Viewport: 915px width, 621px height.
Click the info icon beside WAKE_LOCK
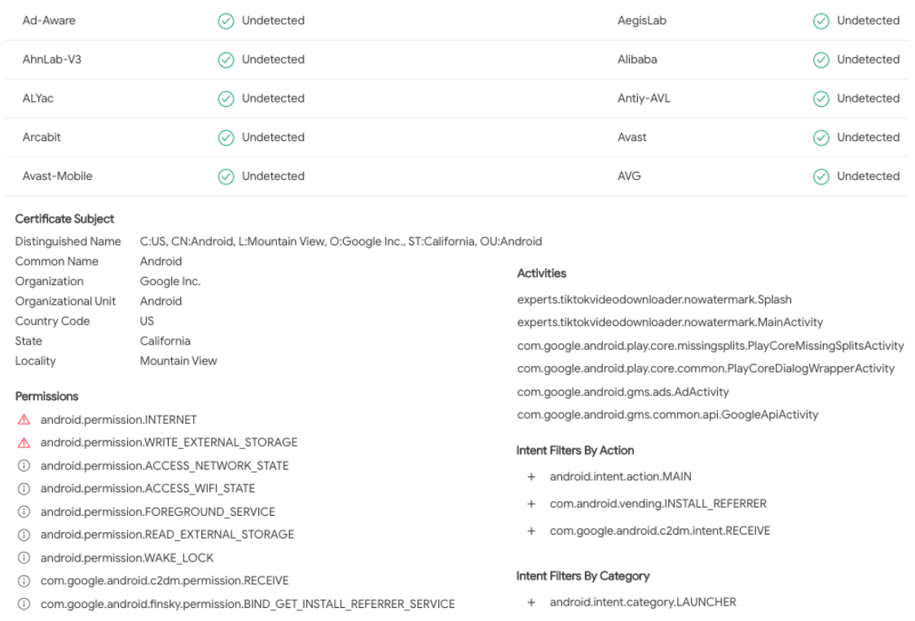pos(24,558)
